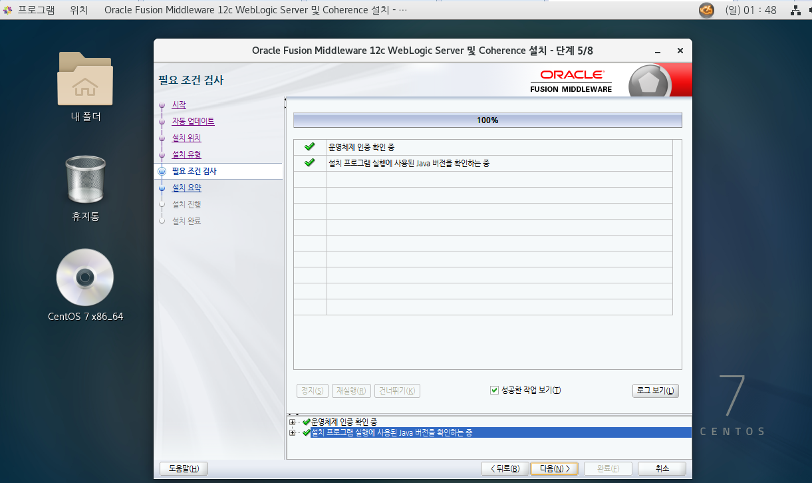The height and width of the screenshot is (483, 812).
Task: Click the 다음(N) next button
Action: click(555, 468)
